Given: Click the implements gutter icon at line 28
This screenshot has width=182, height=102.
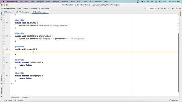Looking at the screenshot, I should [7, 62].
